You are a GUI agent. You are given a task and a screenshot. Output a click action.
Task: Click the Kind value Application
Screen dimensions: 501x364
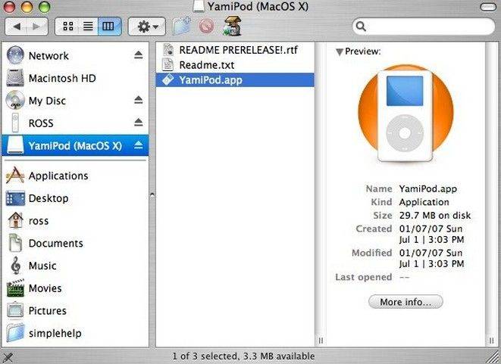pyautogui.click(x=424, y=202)
